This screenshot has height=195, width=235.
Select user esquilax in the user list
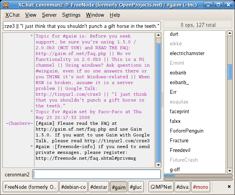pos(179,102)
